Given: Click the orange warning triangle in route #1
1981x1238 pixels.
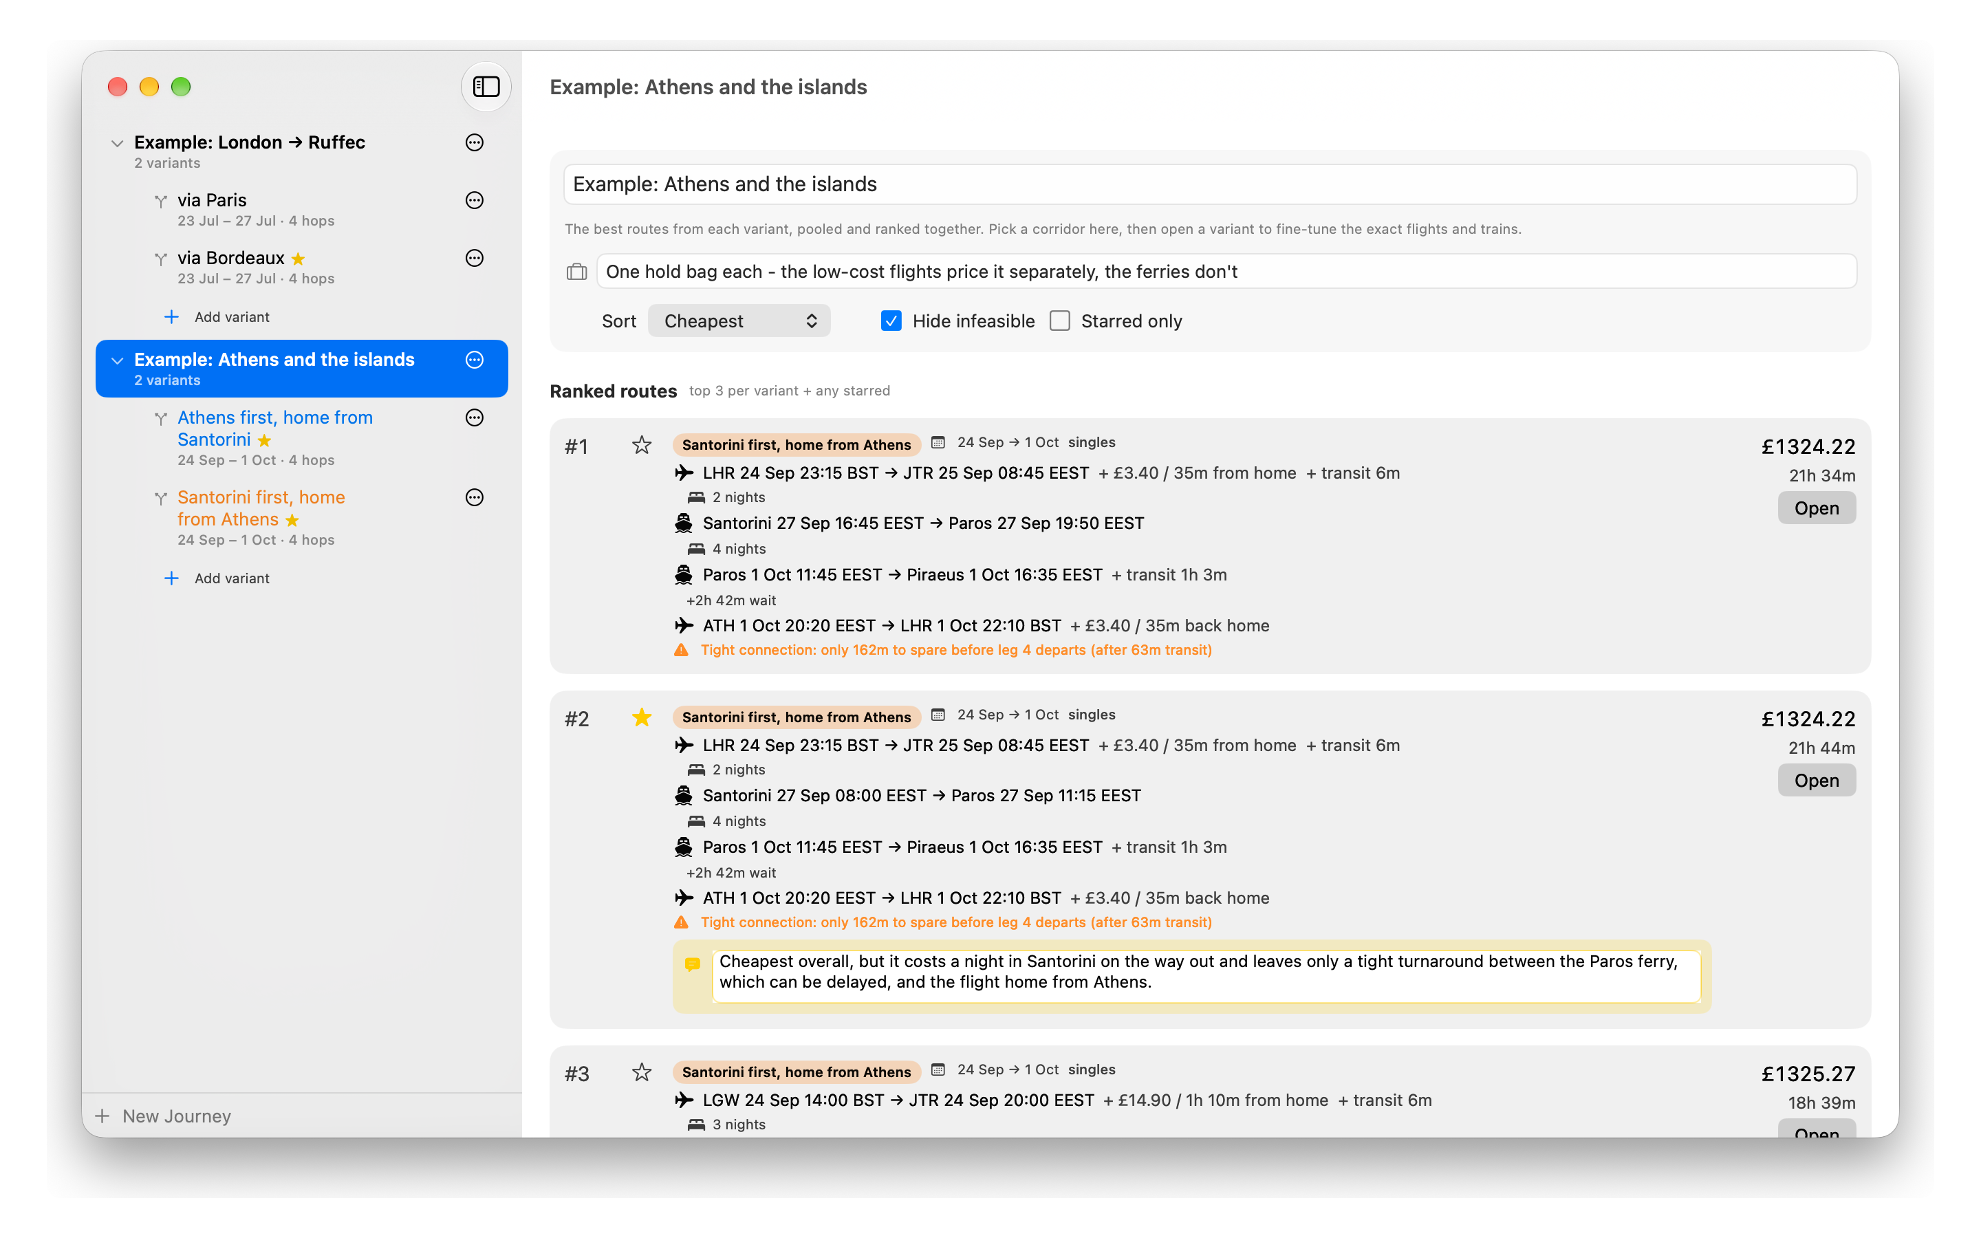Looking at the screenshot, I should [681, 650].
